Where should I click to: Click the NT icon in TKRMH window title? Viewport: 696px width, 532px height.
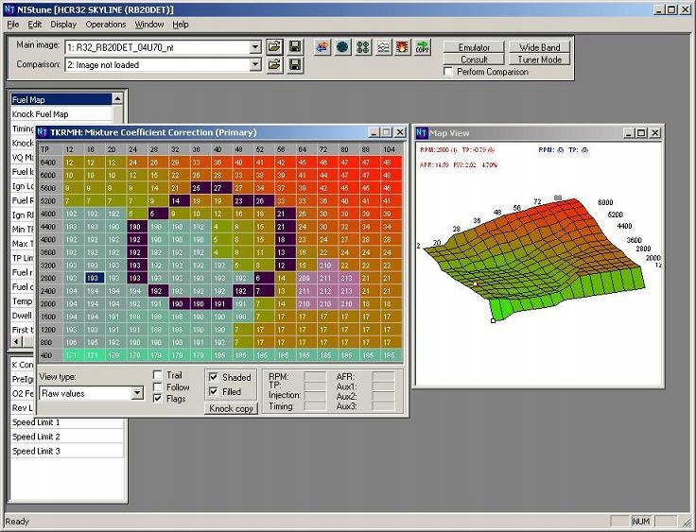(43, 132)
